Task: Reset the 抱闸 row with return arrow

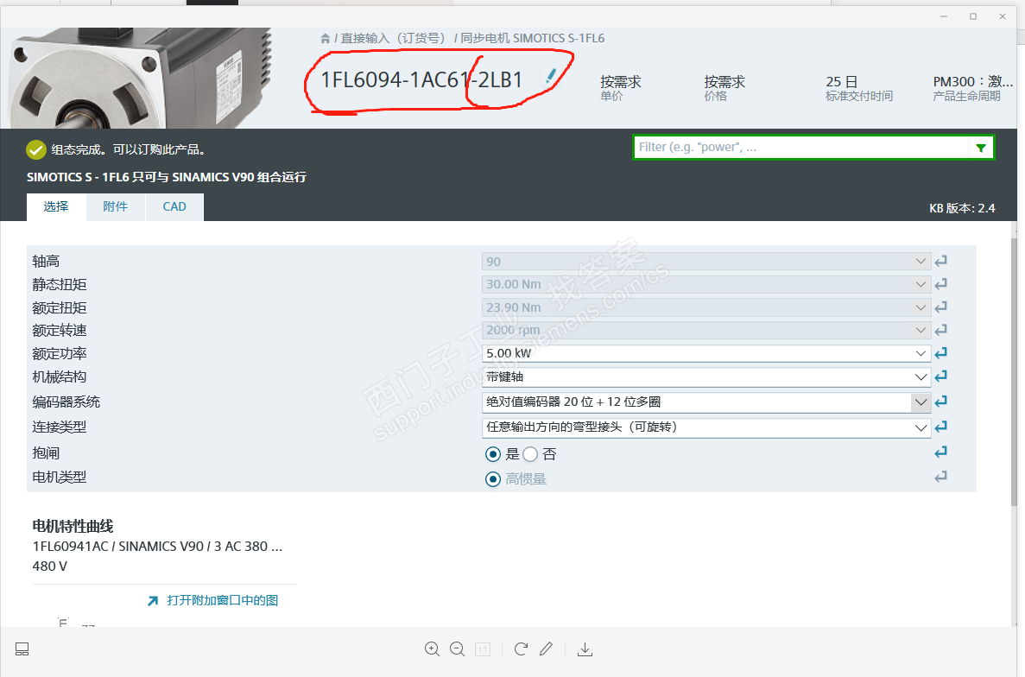Action: coord(940,452)
